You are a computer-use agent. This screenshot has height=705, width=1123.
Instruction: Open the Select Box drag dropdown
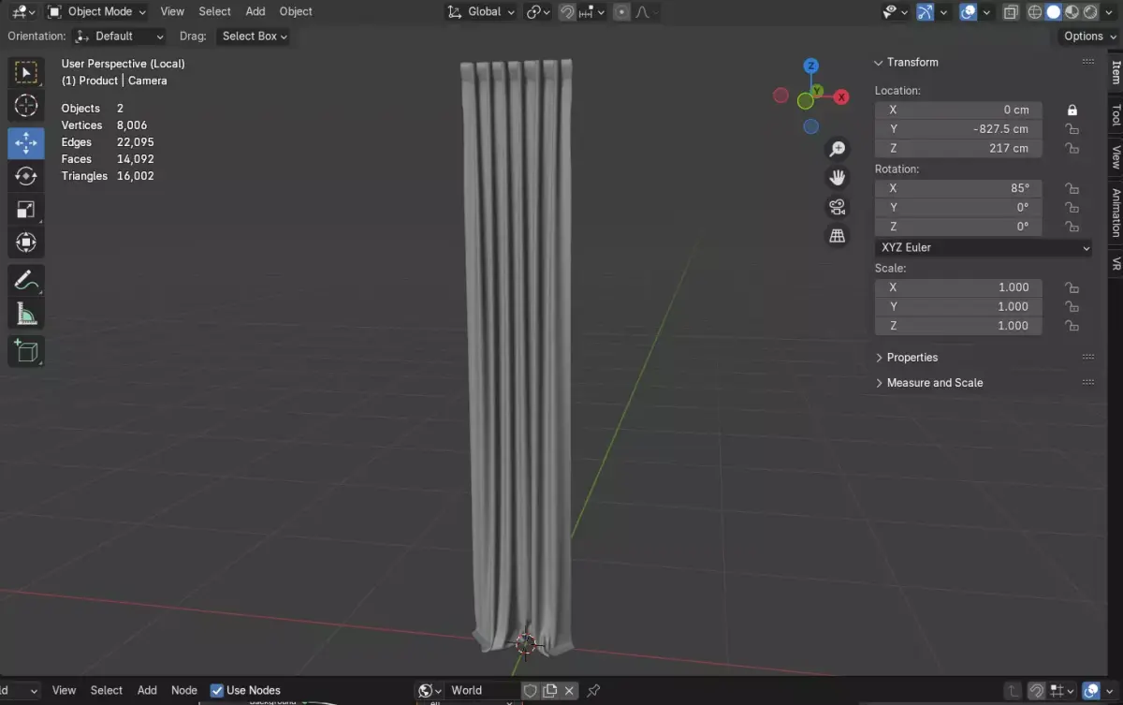254,37
